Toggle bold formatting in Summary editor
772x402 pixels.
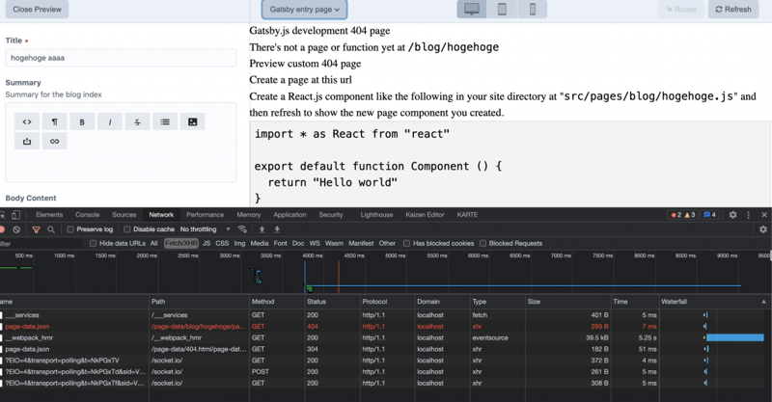pos(82,122)
